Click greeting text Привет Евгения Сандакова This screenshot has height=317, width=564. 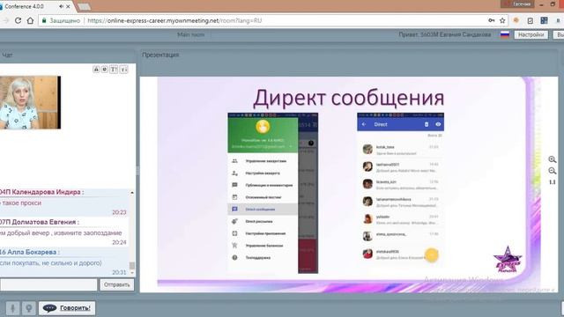tap(444, 34)
